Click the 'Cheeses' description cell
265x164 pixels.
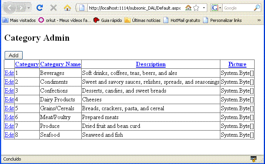[x=151, y=99]
